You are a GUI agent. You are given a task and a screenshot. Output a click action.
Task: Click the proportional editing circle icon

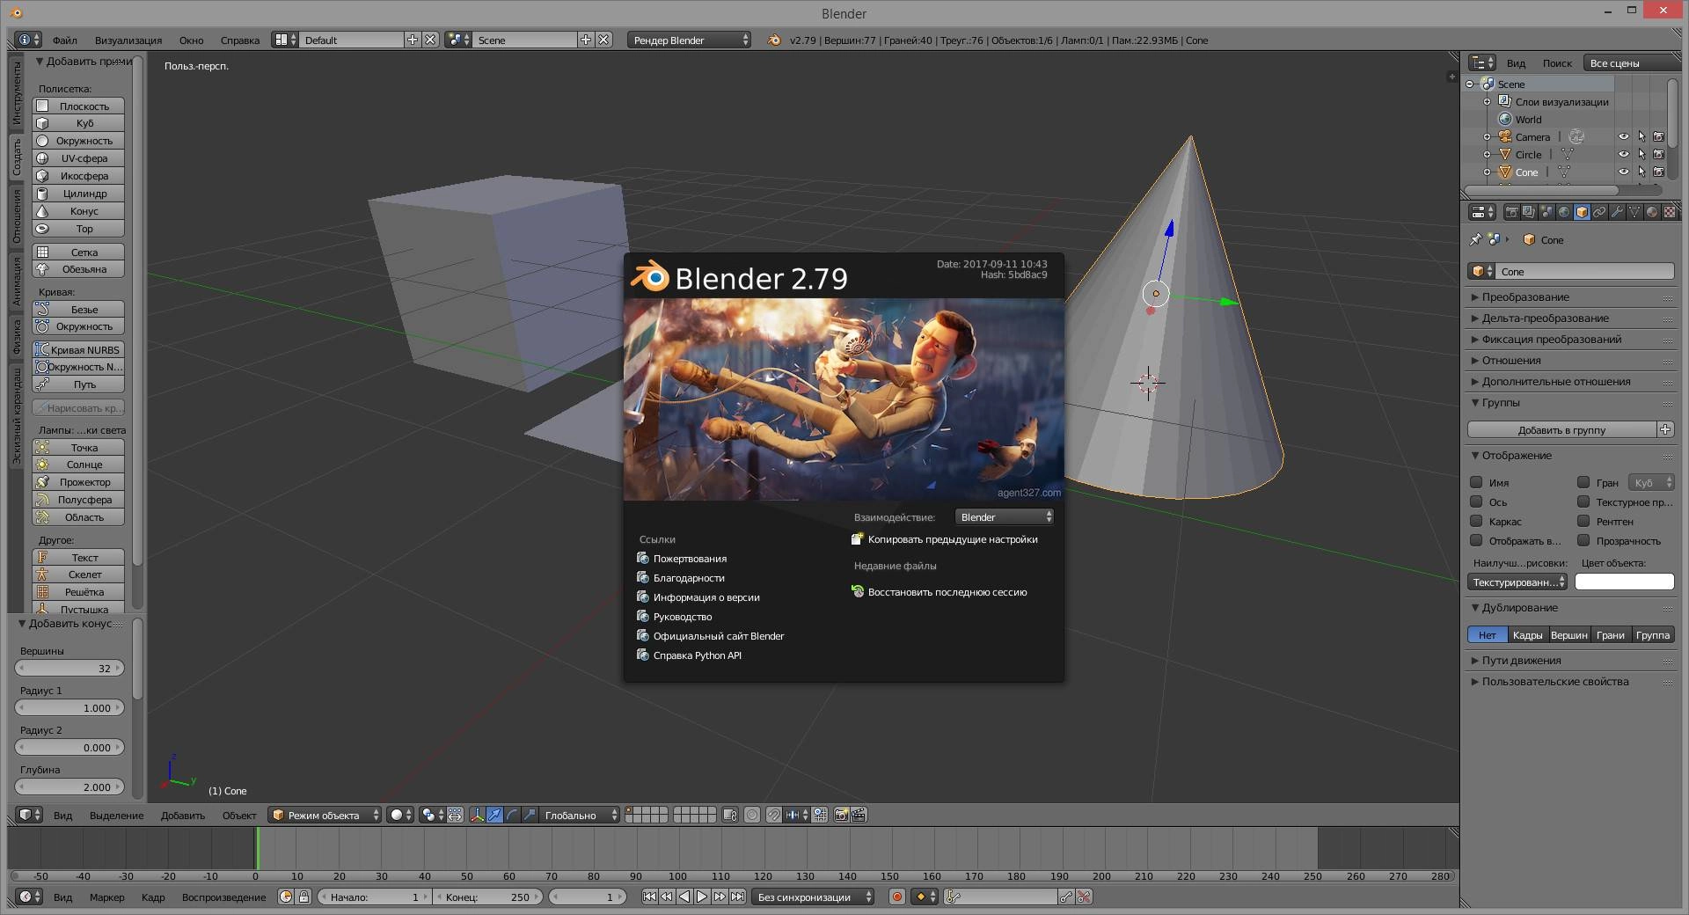(752, 815)
